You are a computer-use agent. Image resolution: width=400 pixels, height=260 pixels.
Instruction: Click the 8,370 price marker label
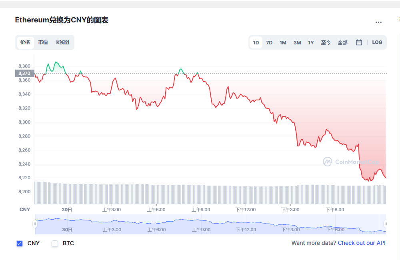click(24, 74)
